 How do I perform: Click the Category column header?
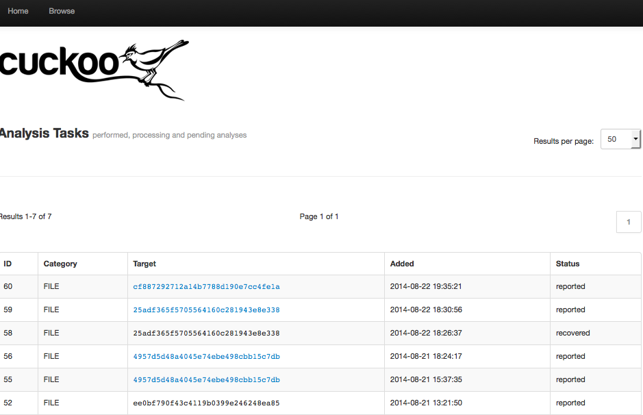coord(60,264)
